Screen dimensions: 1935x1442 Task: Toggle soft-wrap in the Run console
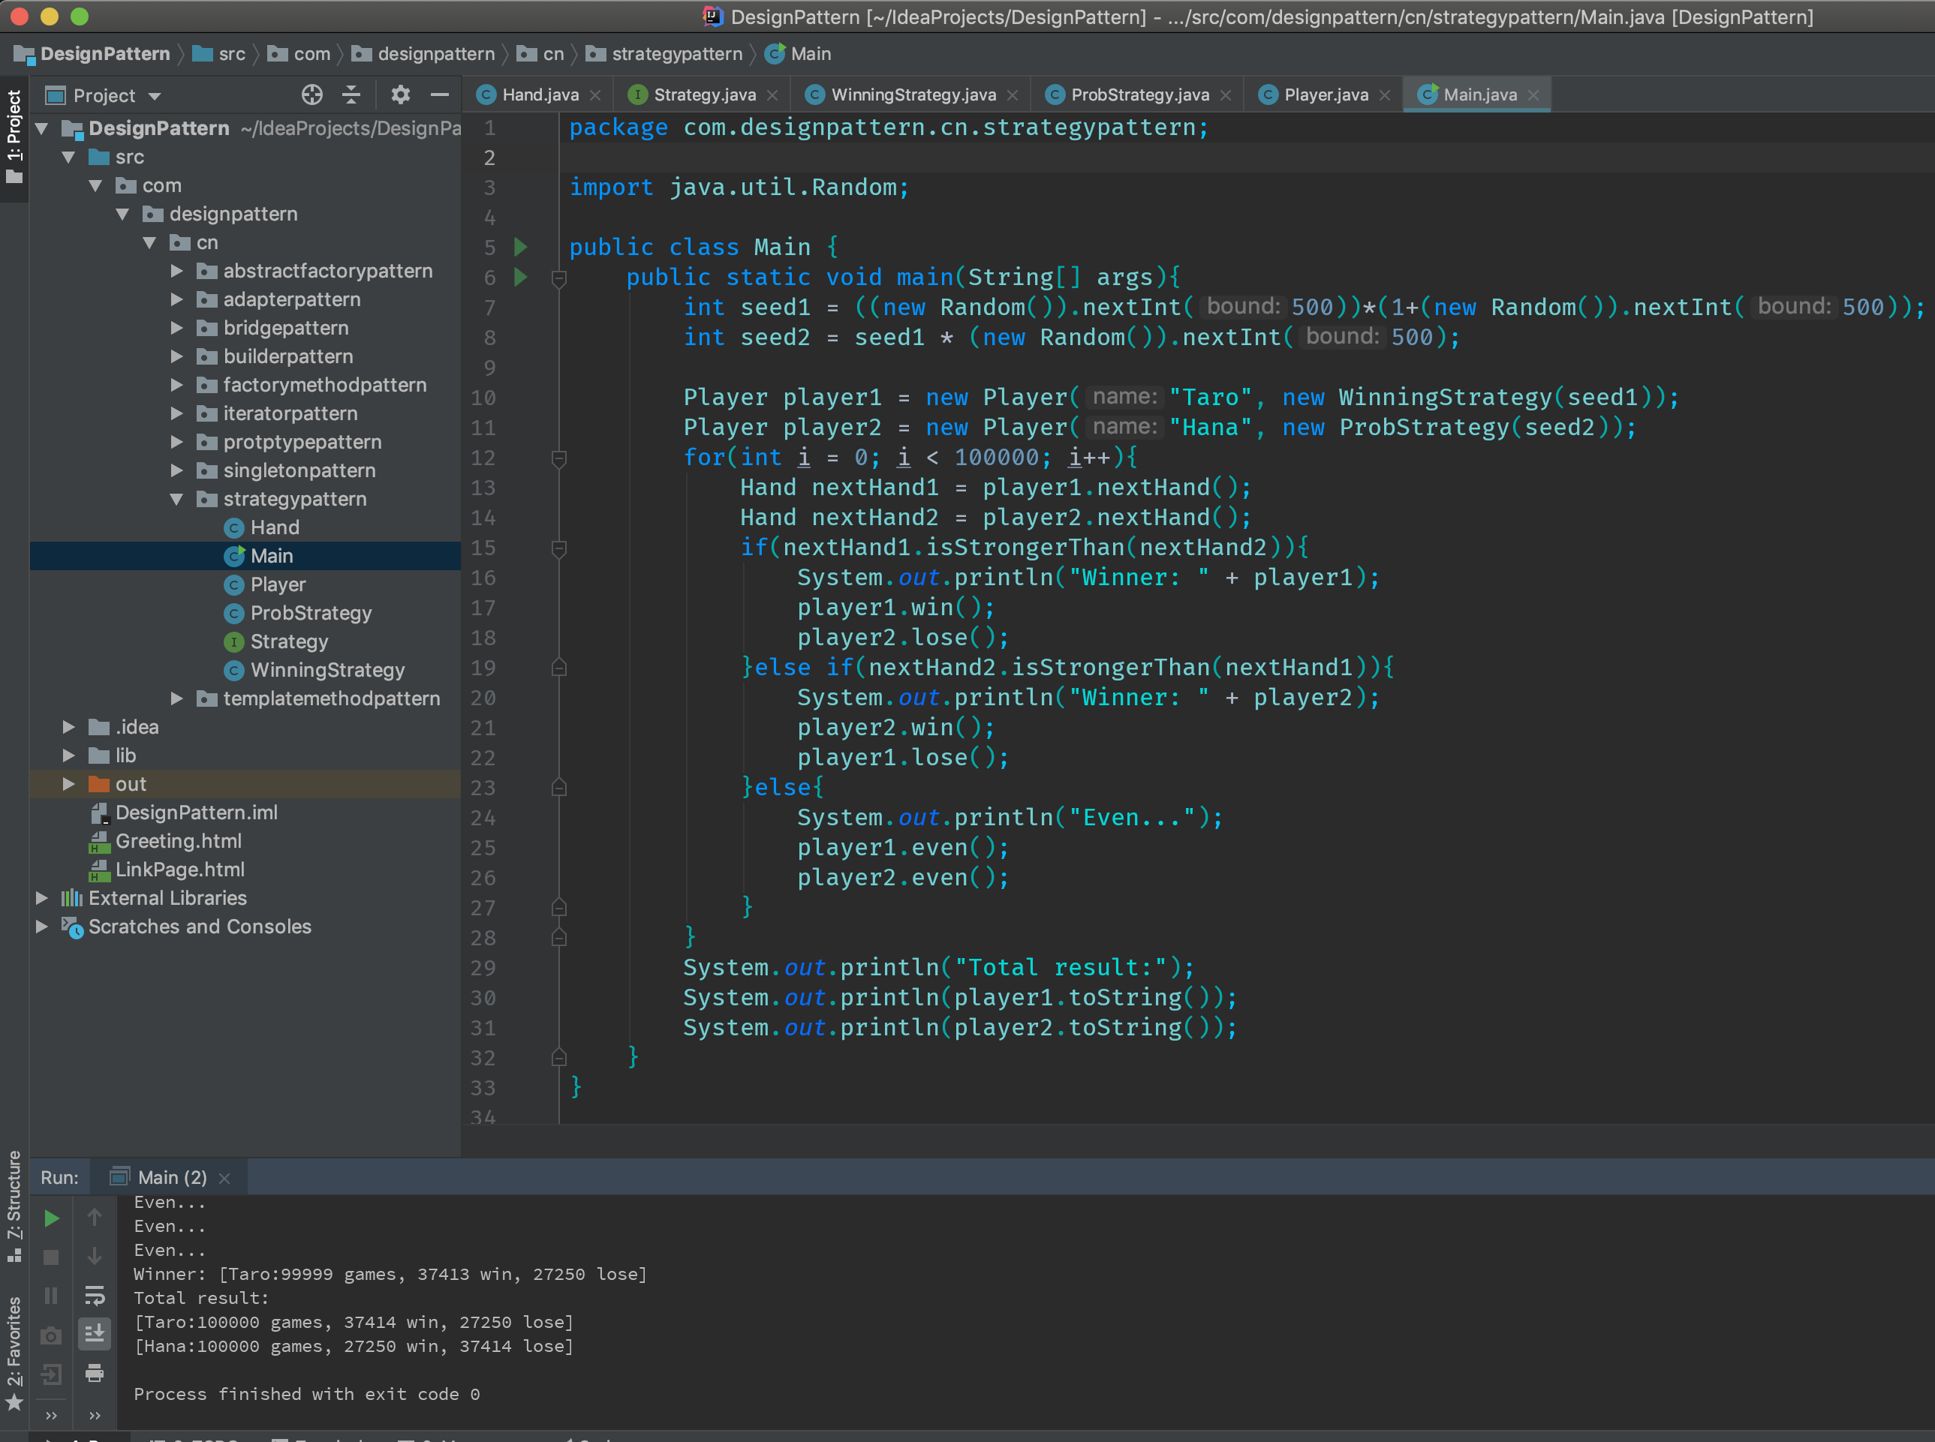[x=95, y=1296]
